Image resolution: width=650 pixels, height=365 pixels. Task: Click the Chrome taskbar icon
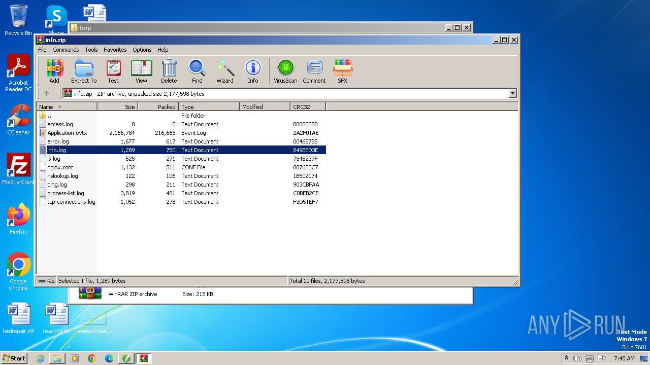[92, 358]
